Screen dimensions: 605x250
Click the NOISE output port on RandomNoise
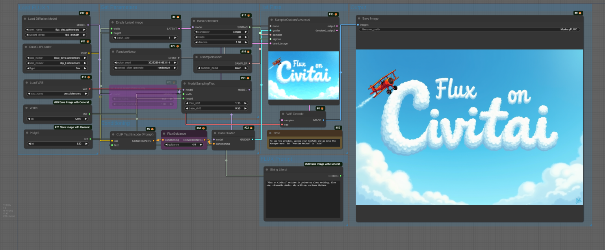click(x=179, y=57)
